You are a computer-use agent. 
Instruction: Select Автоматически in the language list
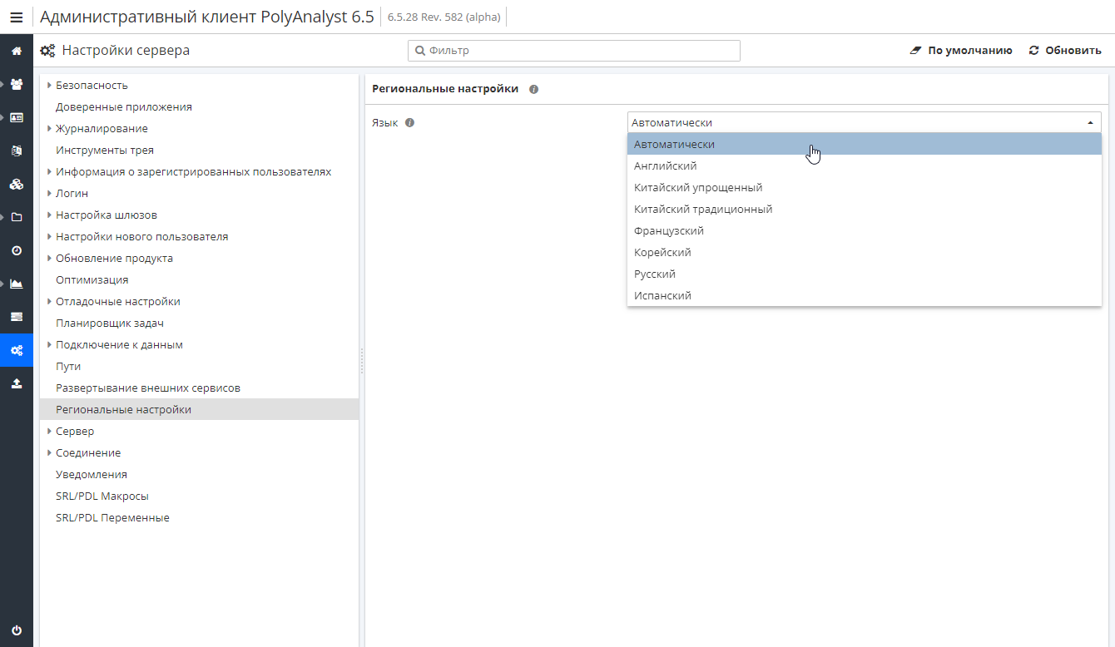click(x=865, y=144)
